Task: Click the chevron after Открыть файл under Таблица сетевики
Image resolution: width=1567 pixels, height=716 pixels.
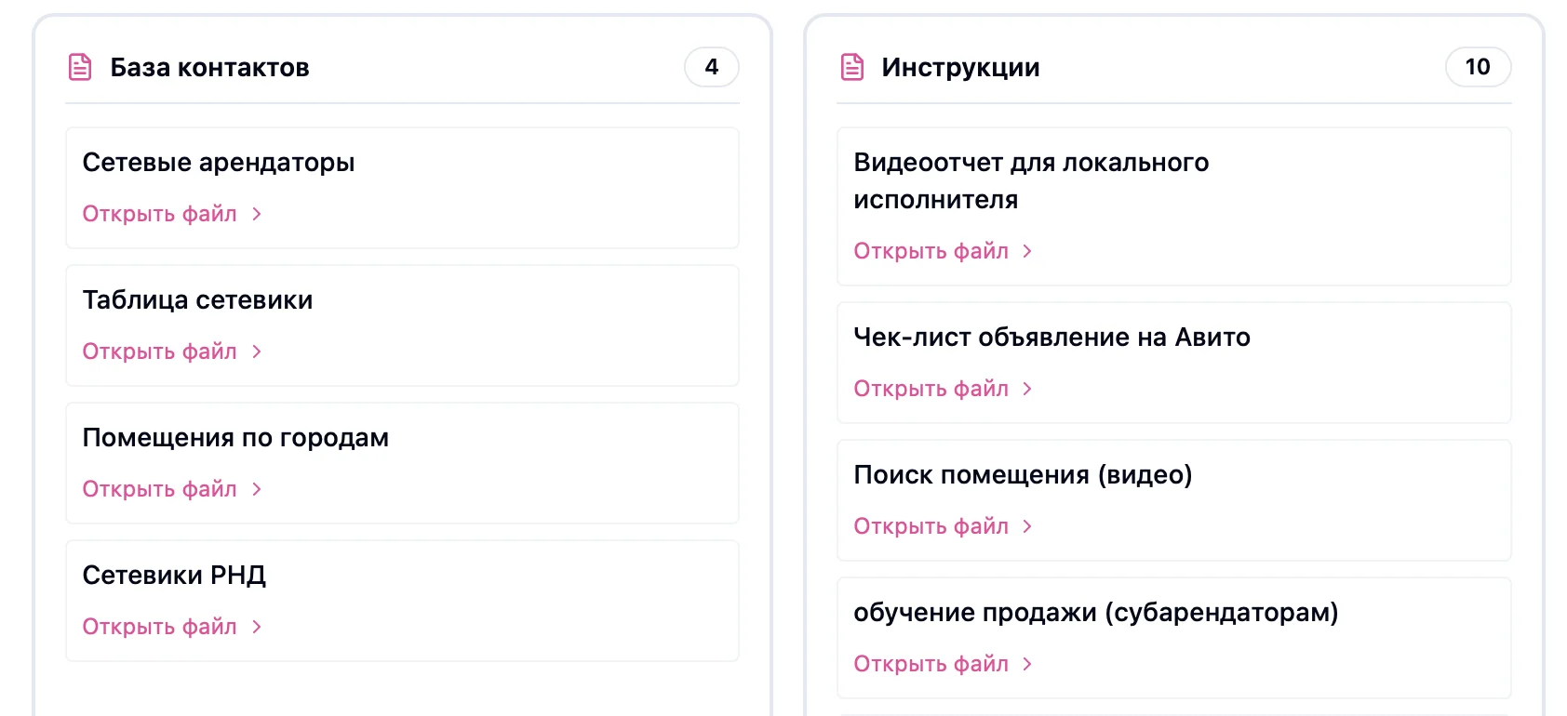Action: 258,351
